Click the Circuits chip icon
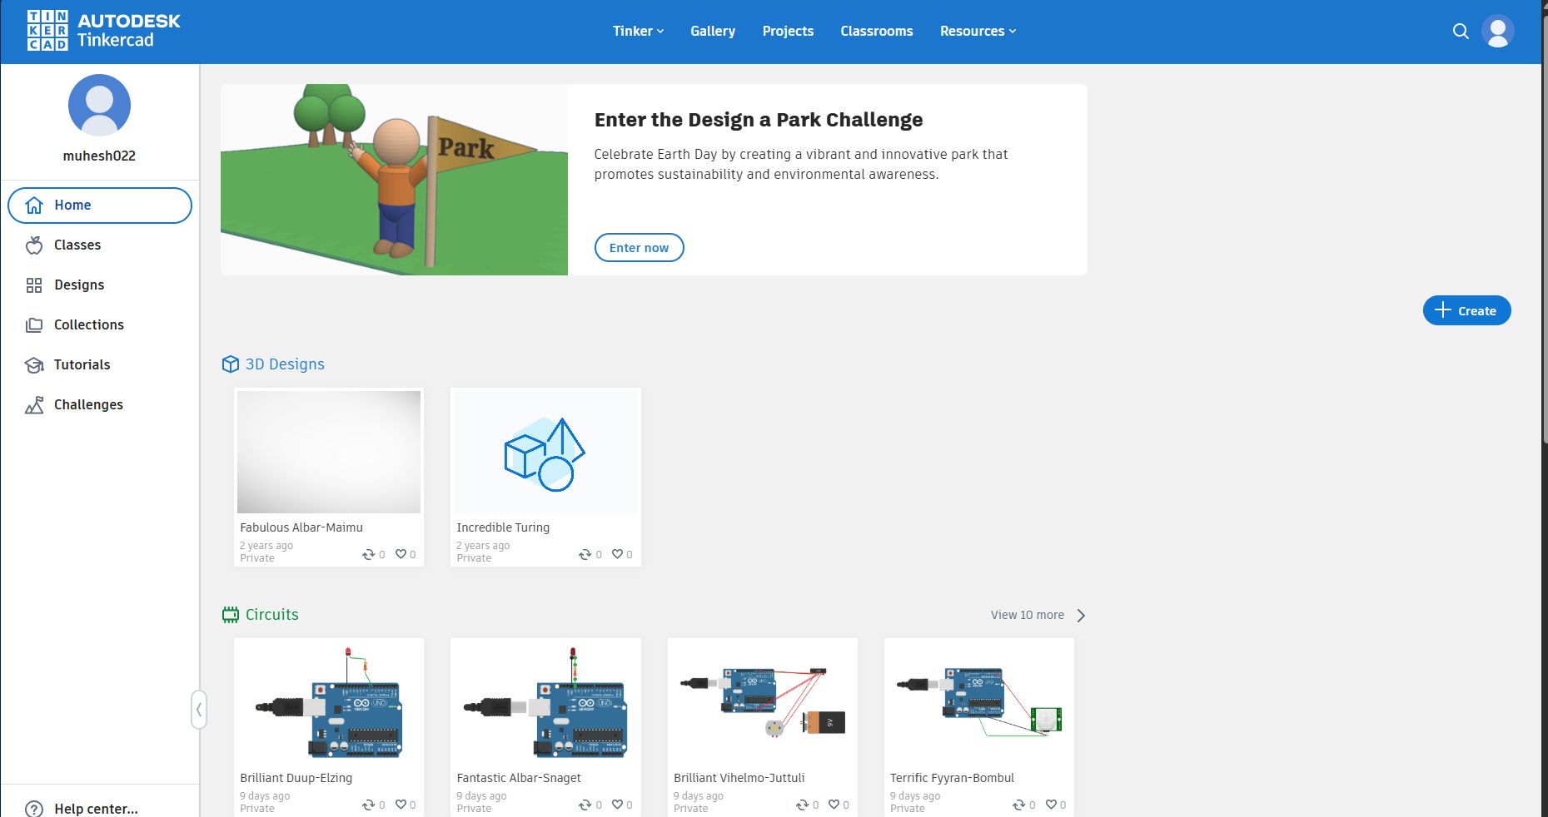The width and height of the screenshot is (1548, 817). (x=231, y=615)
